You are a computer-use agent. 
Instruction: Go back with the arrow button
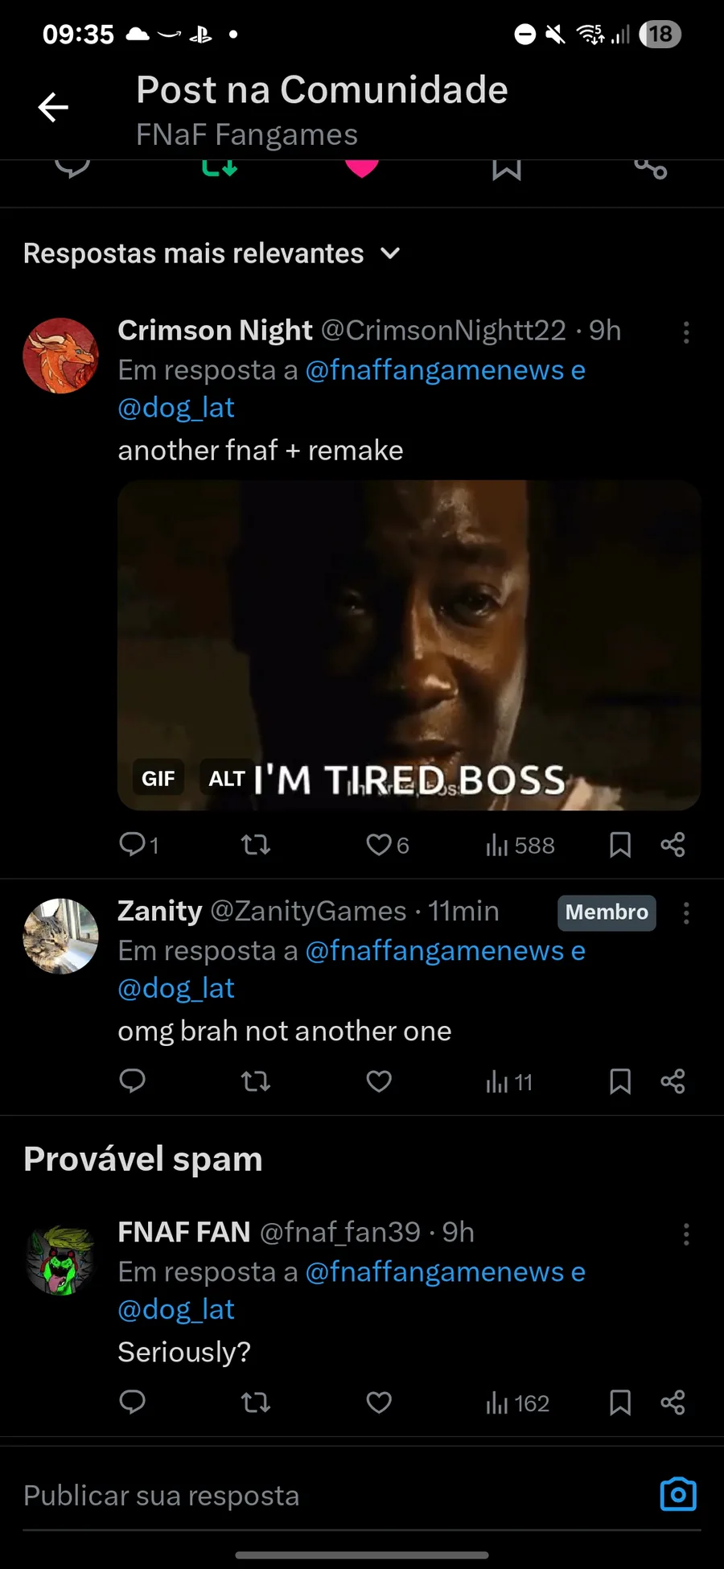pos(53,107)
